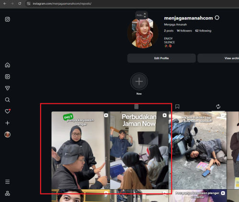Open profile options gear next to username
The width and height of the screenshot is (239, 202).
click(217, 18)
